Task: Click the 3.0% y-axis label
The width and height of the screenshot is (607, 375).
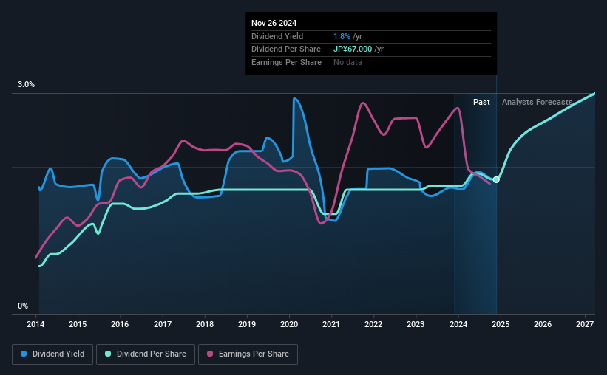Action: pos(26,84)
